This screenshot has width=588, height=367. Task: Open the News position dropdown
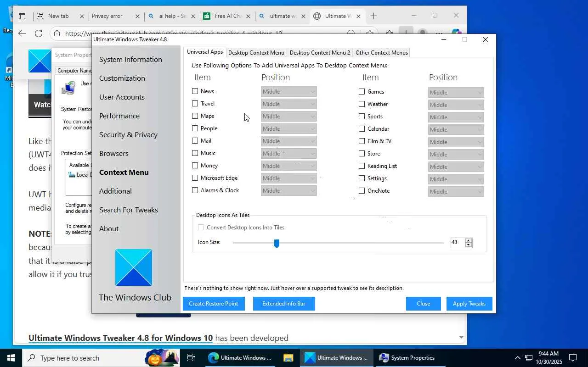coord(288,92)
